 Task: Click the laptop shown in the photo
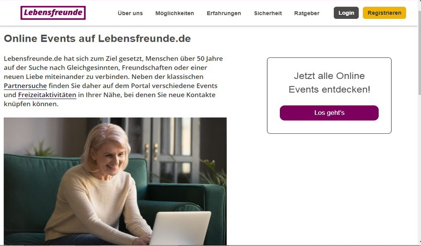[x=179, y=228]
